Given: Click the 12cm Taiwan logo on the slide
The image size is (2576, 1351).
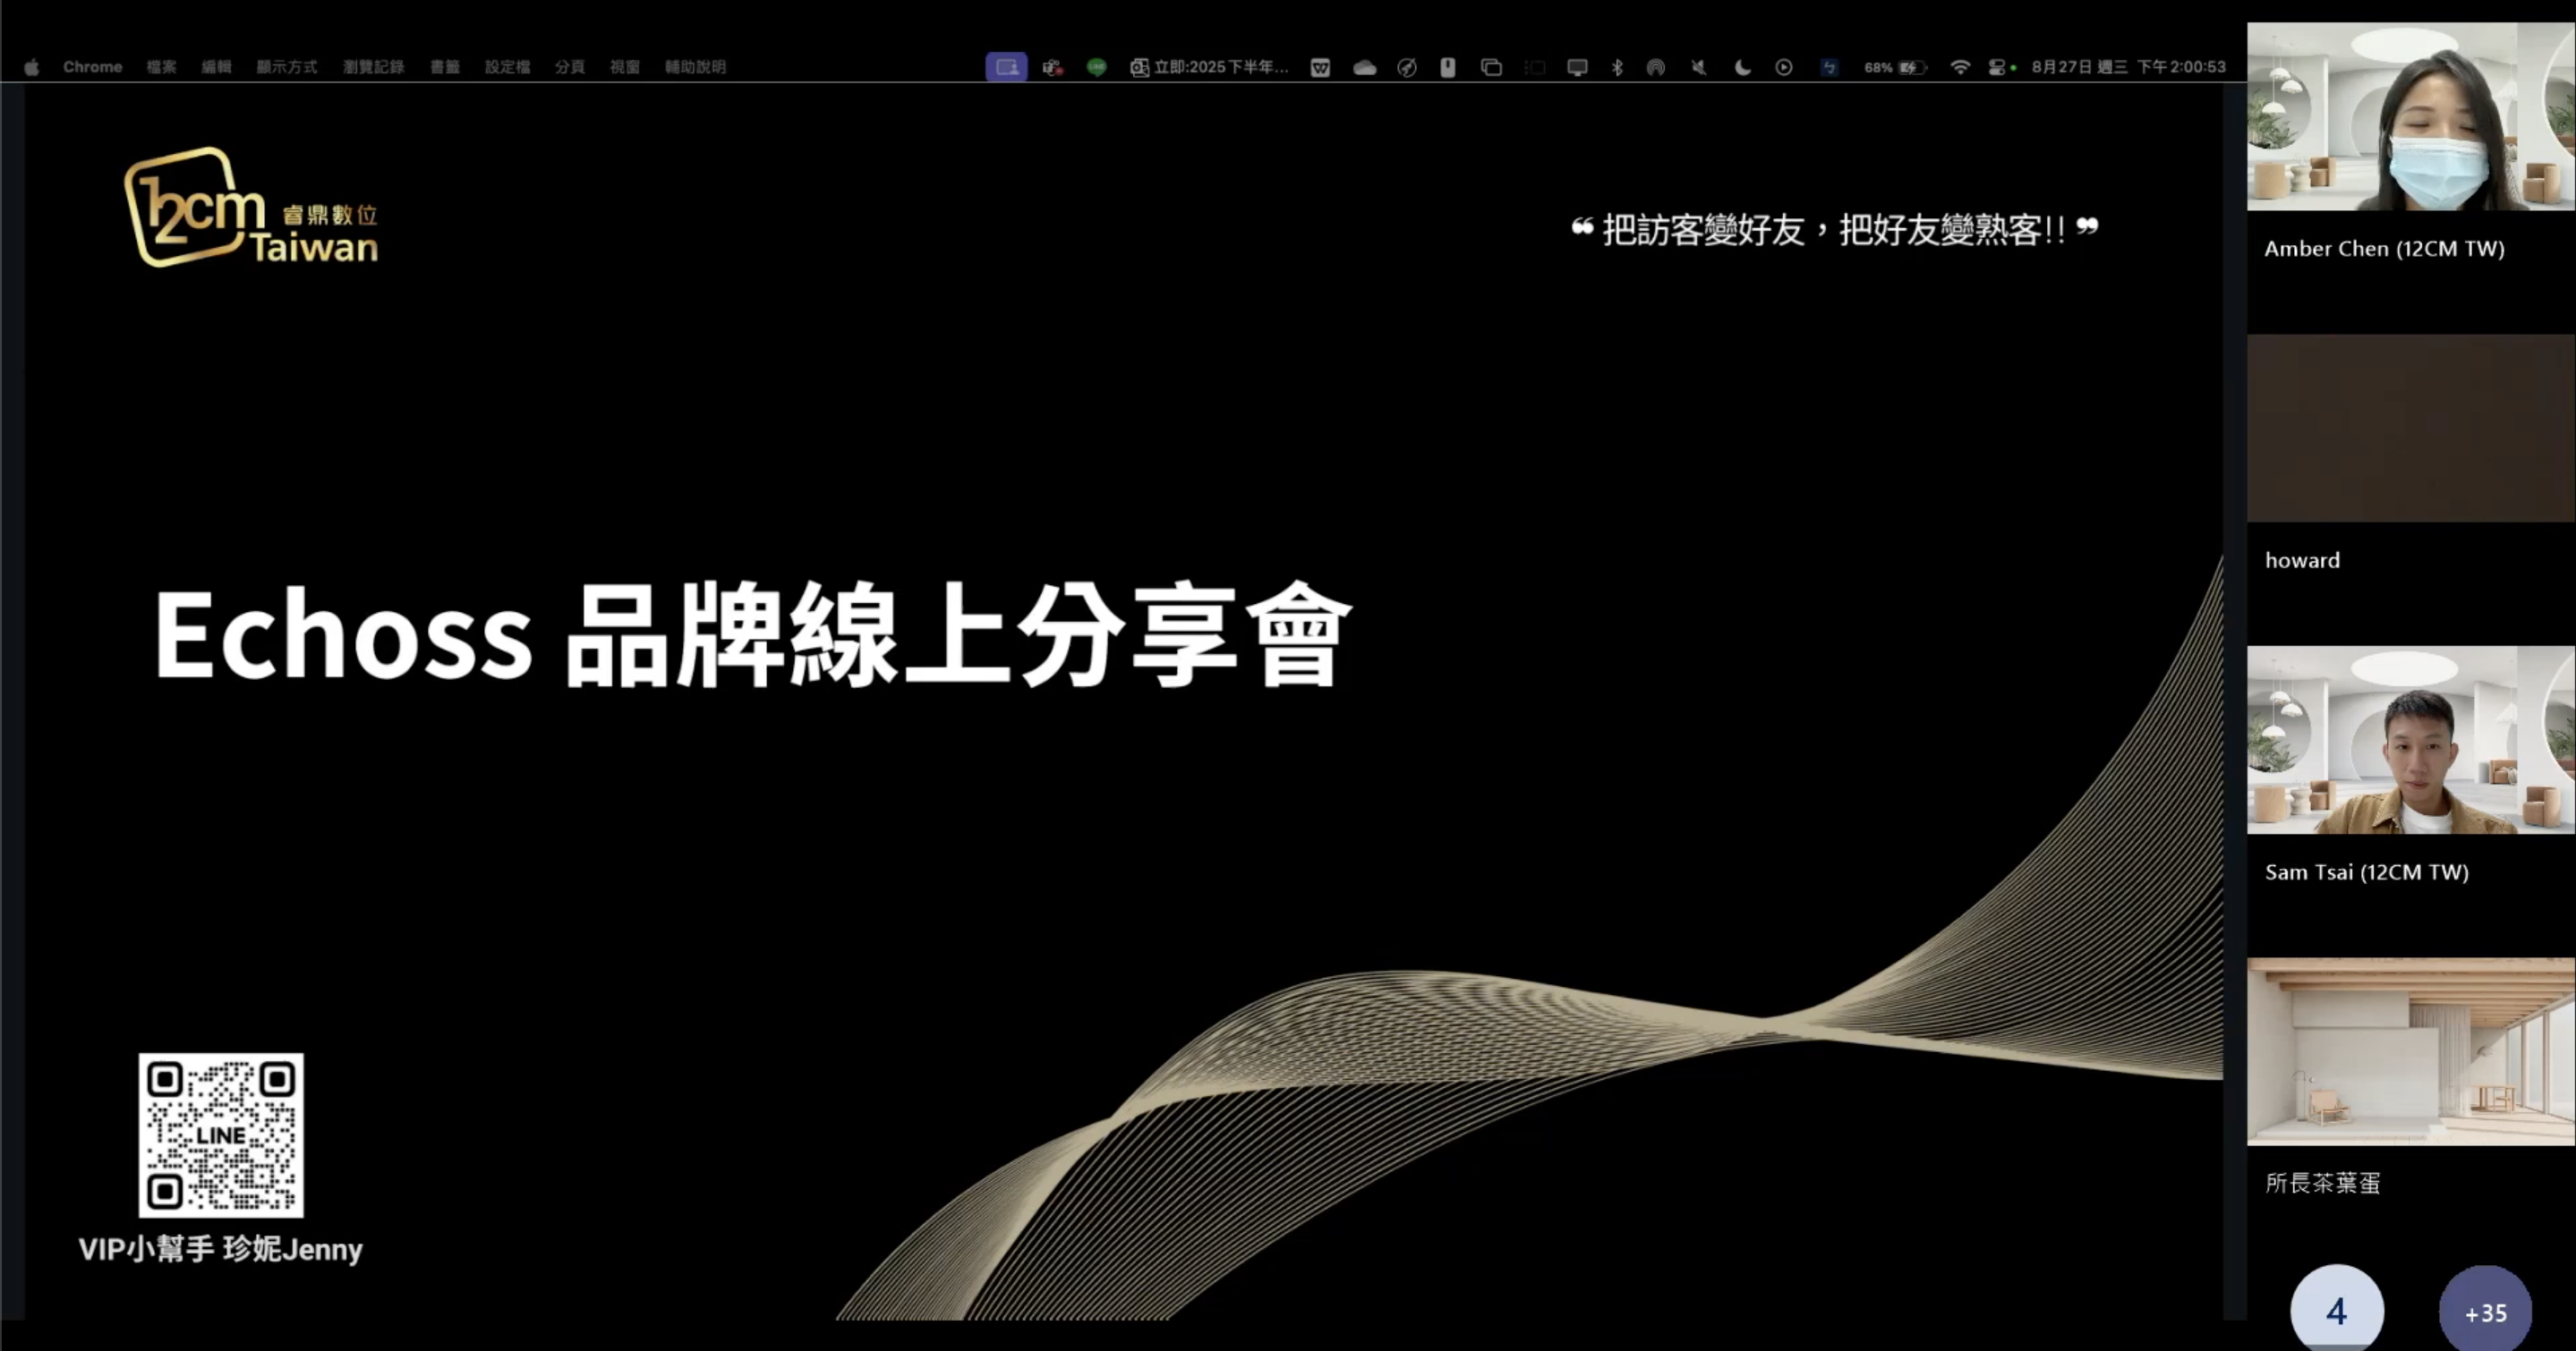Looking at the screenshot, I should tap(251, 207).
